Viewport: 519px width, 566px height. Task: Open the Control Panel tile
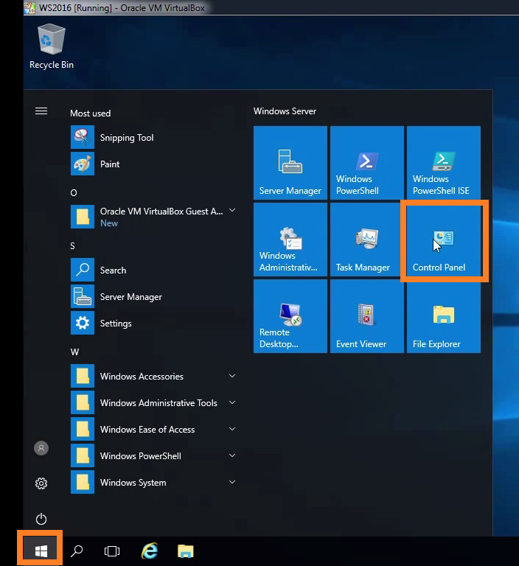pyautogui.click(x=444, y=240)
